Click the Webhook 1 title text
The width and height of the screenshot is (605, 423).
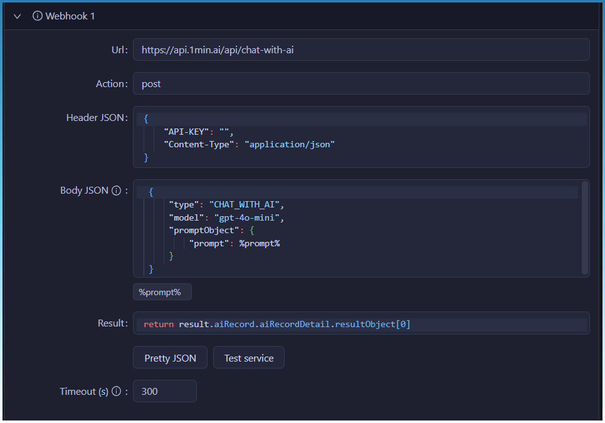[x=70, y=16]
